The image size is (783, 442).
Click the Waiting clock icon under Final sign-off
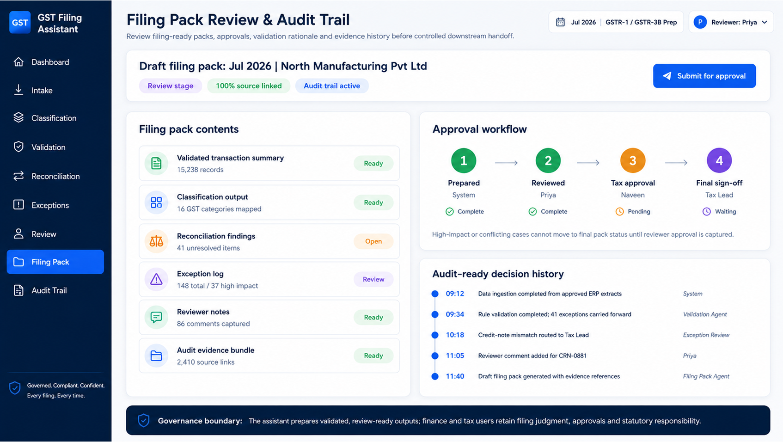706,212
